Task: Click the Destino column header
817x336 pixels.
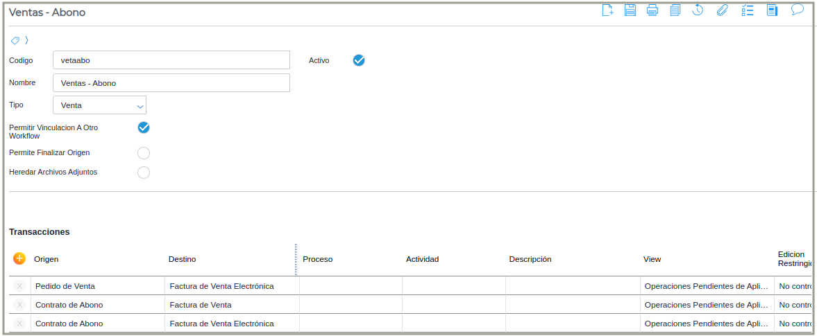Action: (x=182, y=259)
